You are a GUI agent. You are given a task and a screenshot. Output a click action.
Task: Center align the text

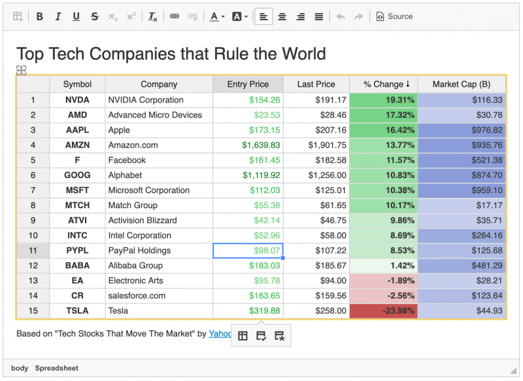282,16
